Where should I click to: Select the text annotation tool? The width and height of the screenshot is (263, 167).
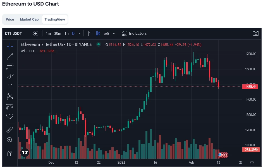pos(10,86)
